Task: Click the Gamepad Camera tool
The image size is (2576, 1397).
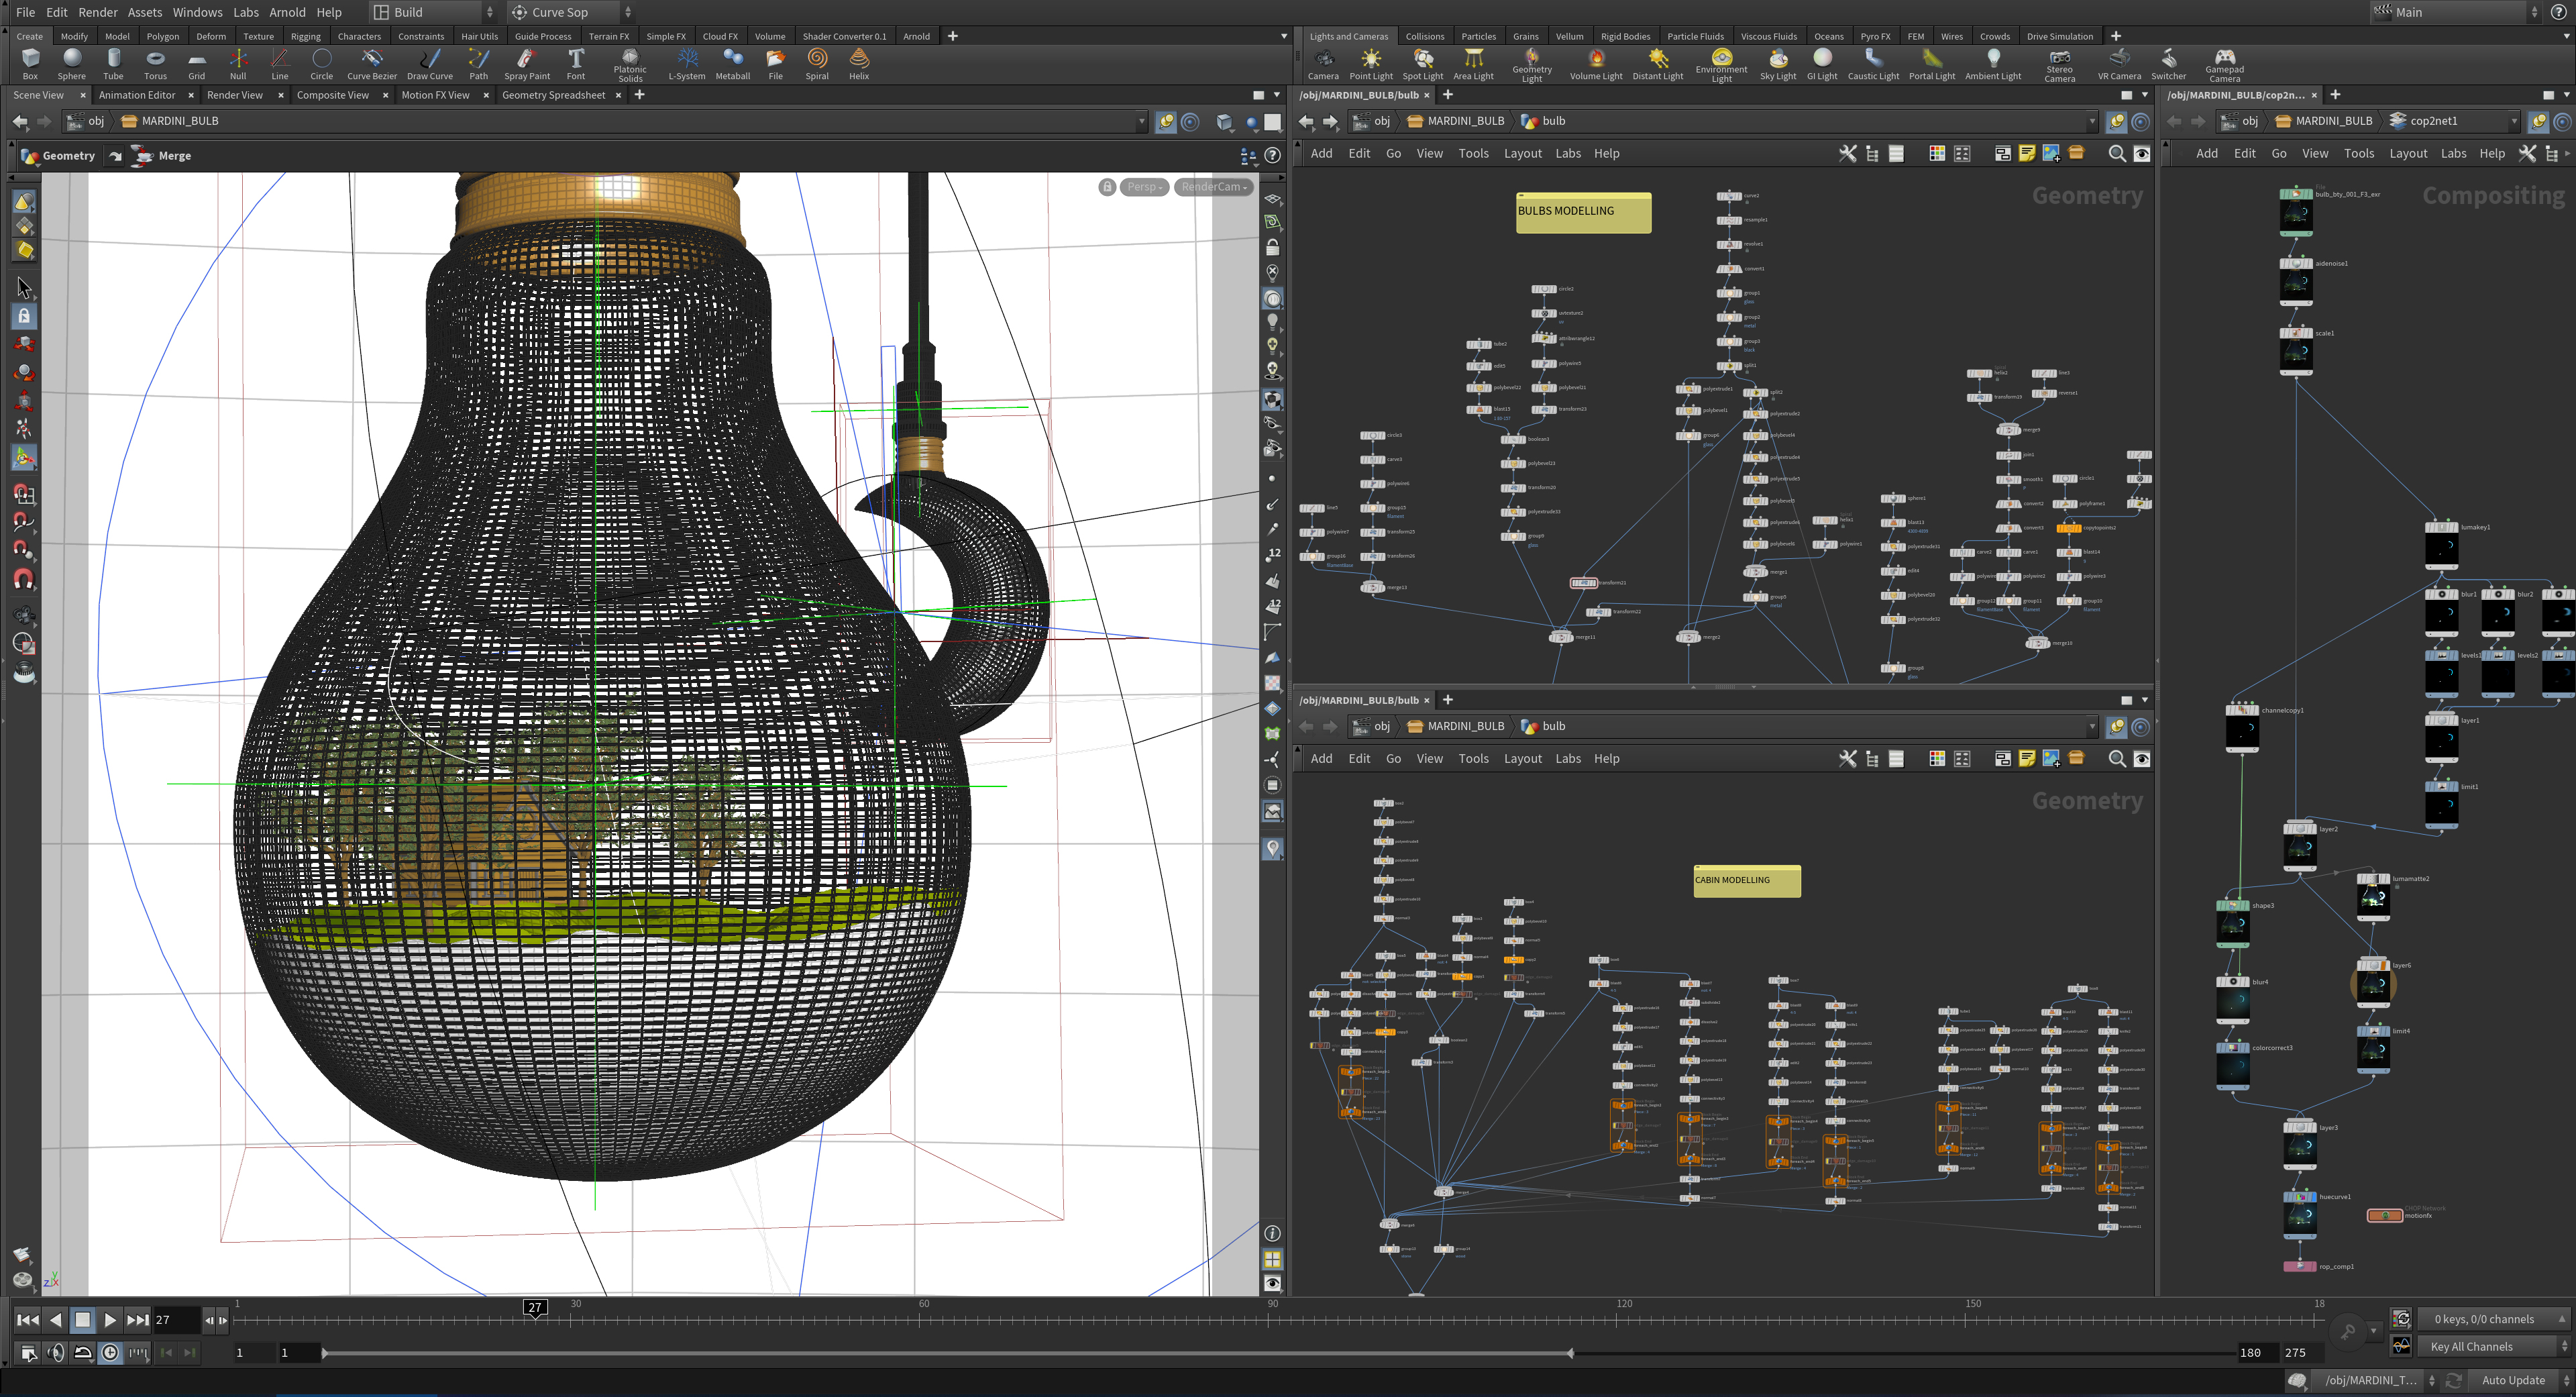Action: (2225, 66)
